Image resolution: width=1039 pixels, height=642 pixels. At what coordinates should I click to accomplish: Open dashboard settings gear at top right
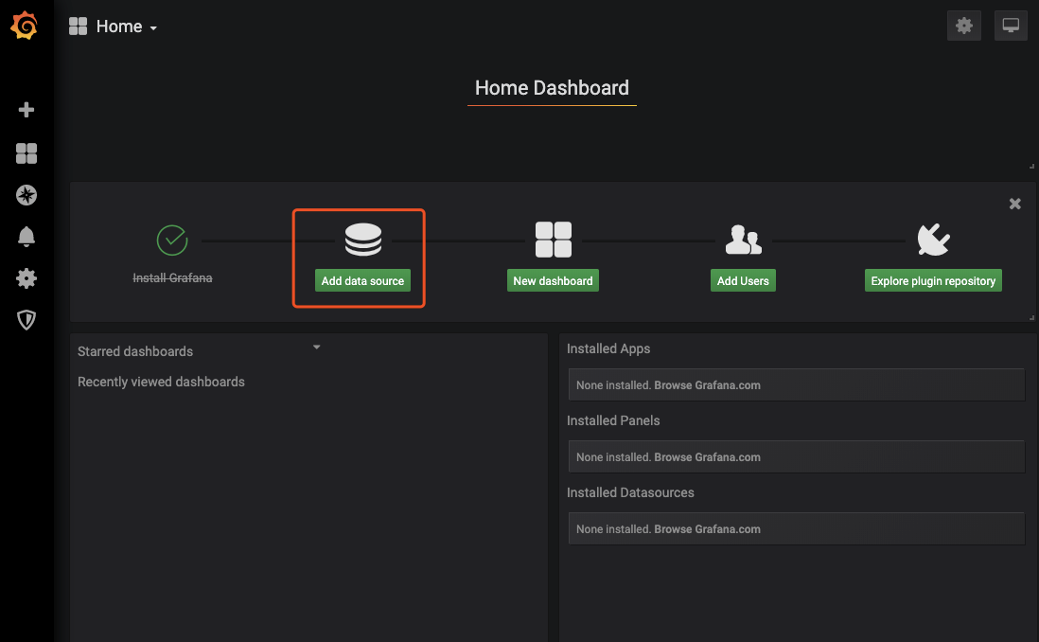(963, 26)
